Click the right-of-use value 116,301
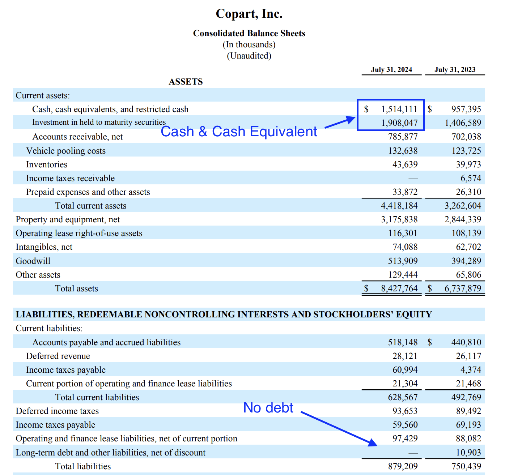Image resolution: width=505 pixels, height=475 pixels. click(403, 233)
